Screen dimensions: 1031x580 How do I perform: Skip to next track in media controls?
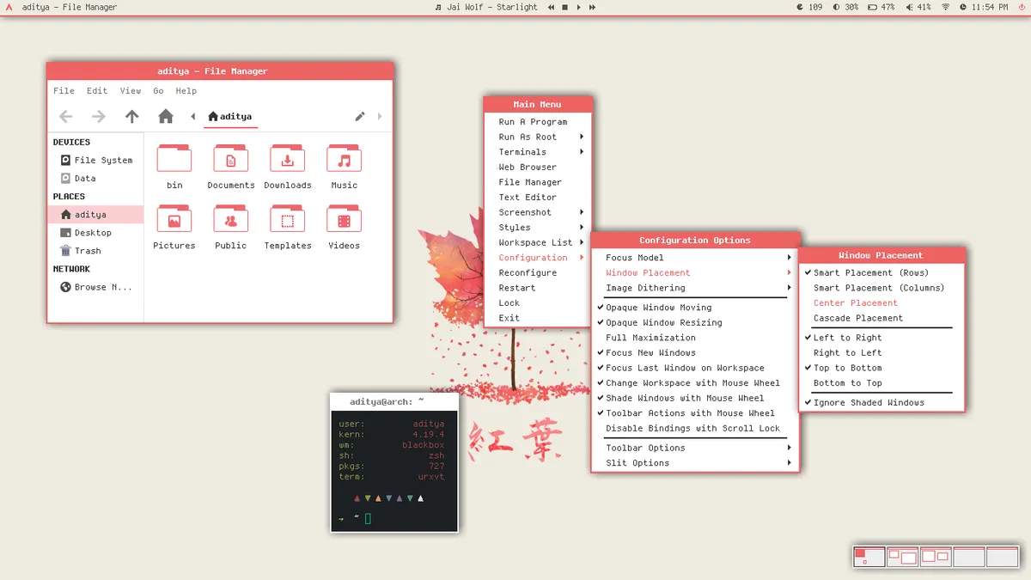click(592, 7)
